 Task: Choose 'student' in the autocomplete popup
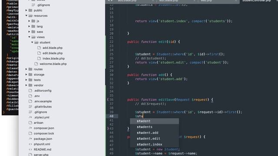point(155,121)
